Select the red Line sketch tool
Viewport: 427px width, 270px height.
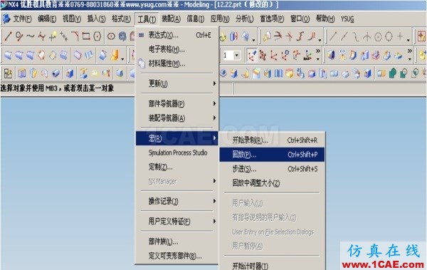click(8, 36)
